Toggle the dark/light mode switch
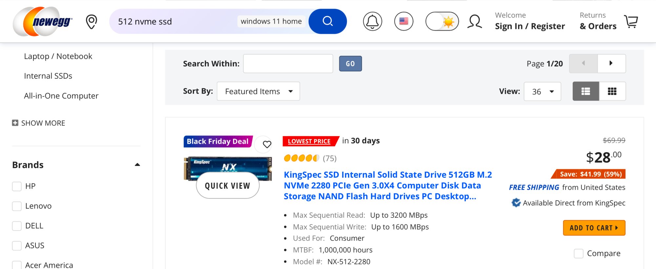Viewport: 656px width, 269px height. 442,22
